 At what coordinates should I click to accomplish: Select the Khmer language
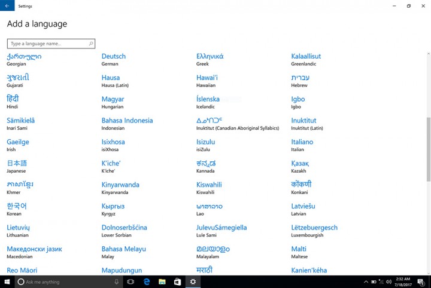click(20, 188)
